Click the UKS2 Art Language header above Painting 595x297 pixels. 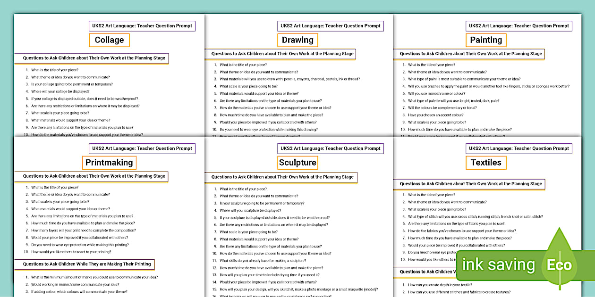click(x=519, y=26)
